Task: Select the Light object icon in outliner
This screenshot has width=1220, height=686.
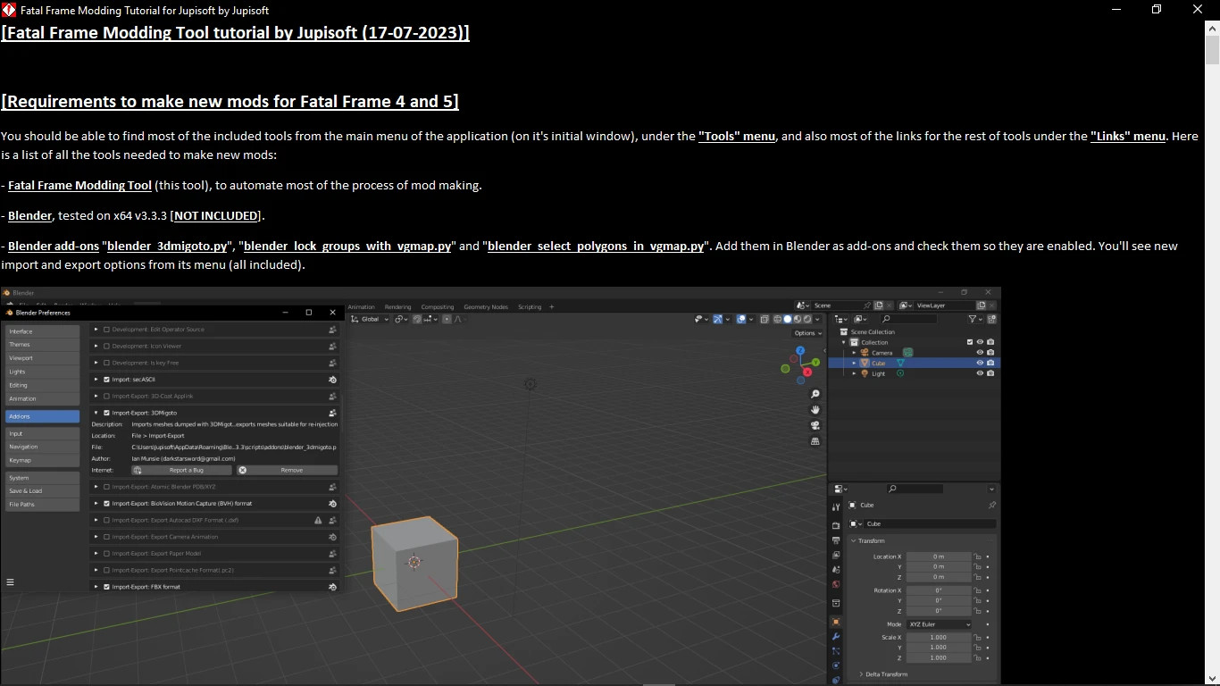Action: pos(865,373)
